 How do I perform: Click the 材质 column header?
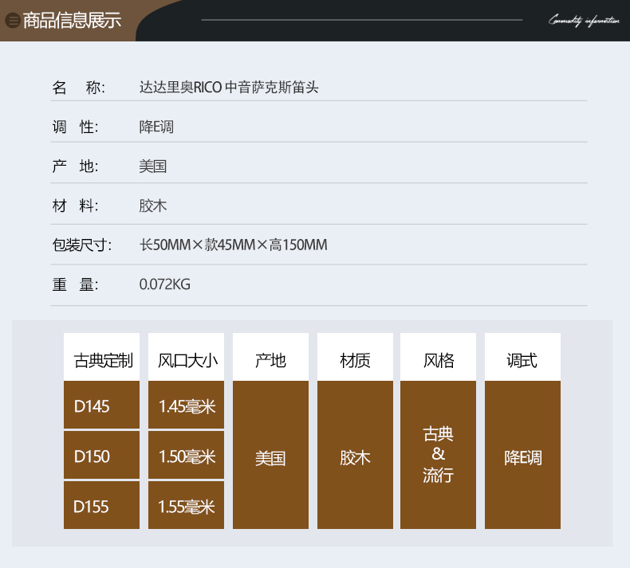click(355, 357)
